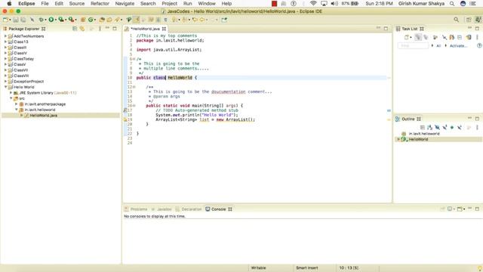Click Smart Insert status bar entry

pyautogui.click(x=307, y=268)
